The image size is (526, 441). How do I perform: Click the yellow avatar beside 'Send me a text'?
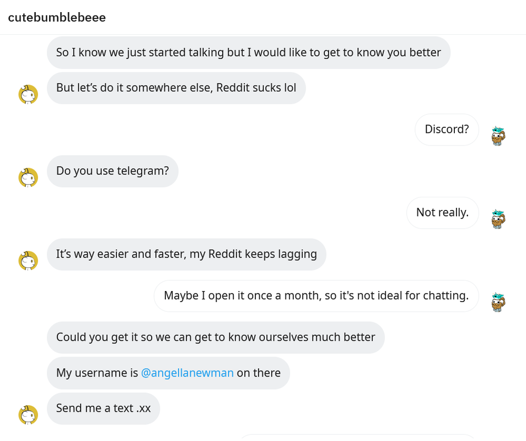point(28,415)
